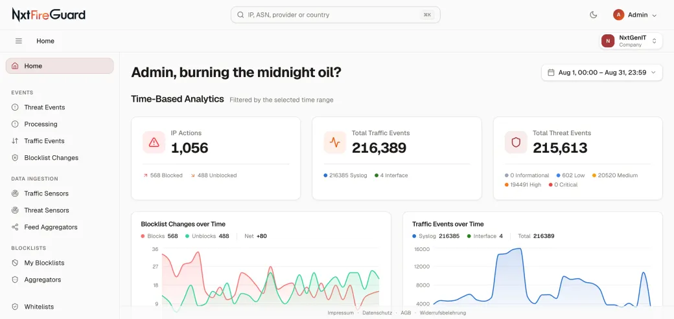Screen dimensions: 674x319
Task: Open the Aug 1 – Aug 31 date range picker
Action: click(602, 72)
